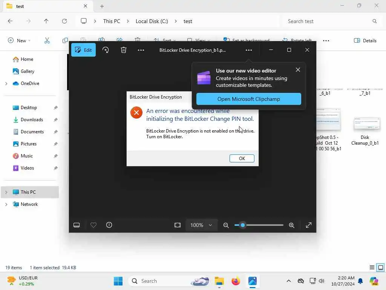Screen dimensions: 386x290
Task: Open Desktop in the quick access list
Action: (x=29, y=108)
